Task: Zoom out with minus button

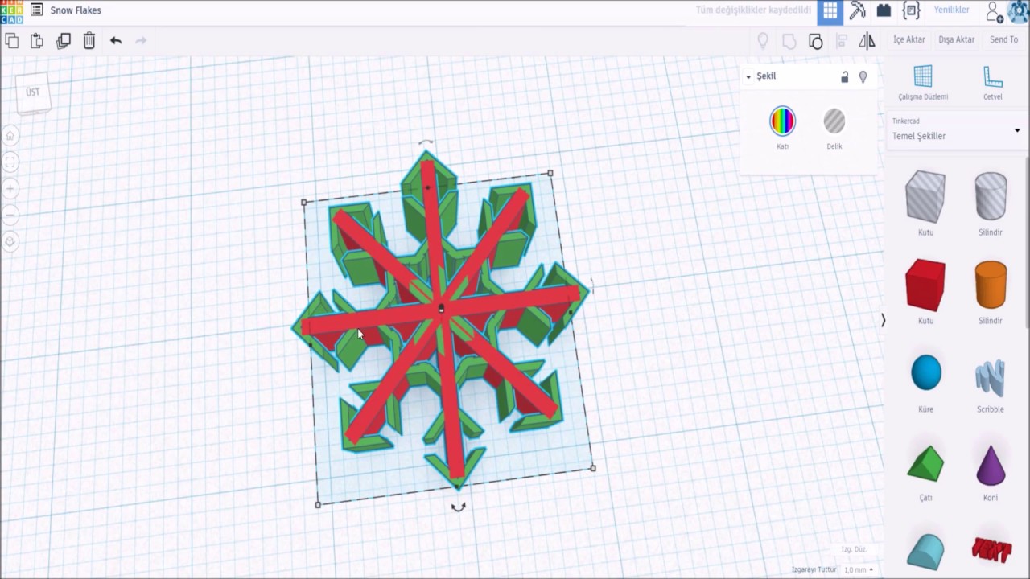Action: [x=10, y=216]
